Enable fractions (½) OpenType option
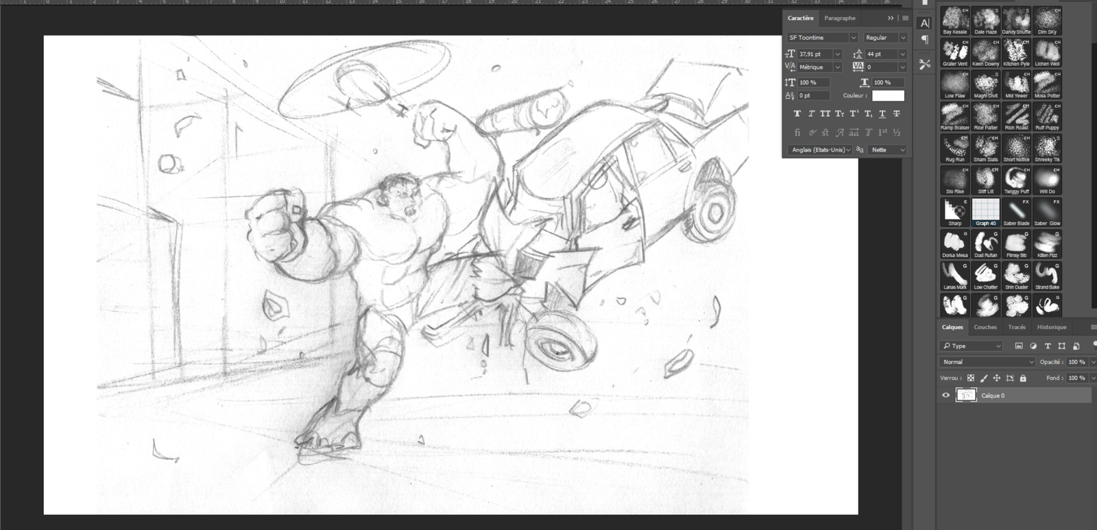Image resolution: width=1097 pixels, height=530 pixels. click(x=897, y=132)
